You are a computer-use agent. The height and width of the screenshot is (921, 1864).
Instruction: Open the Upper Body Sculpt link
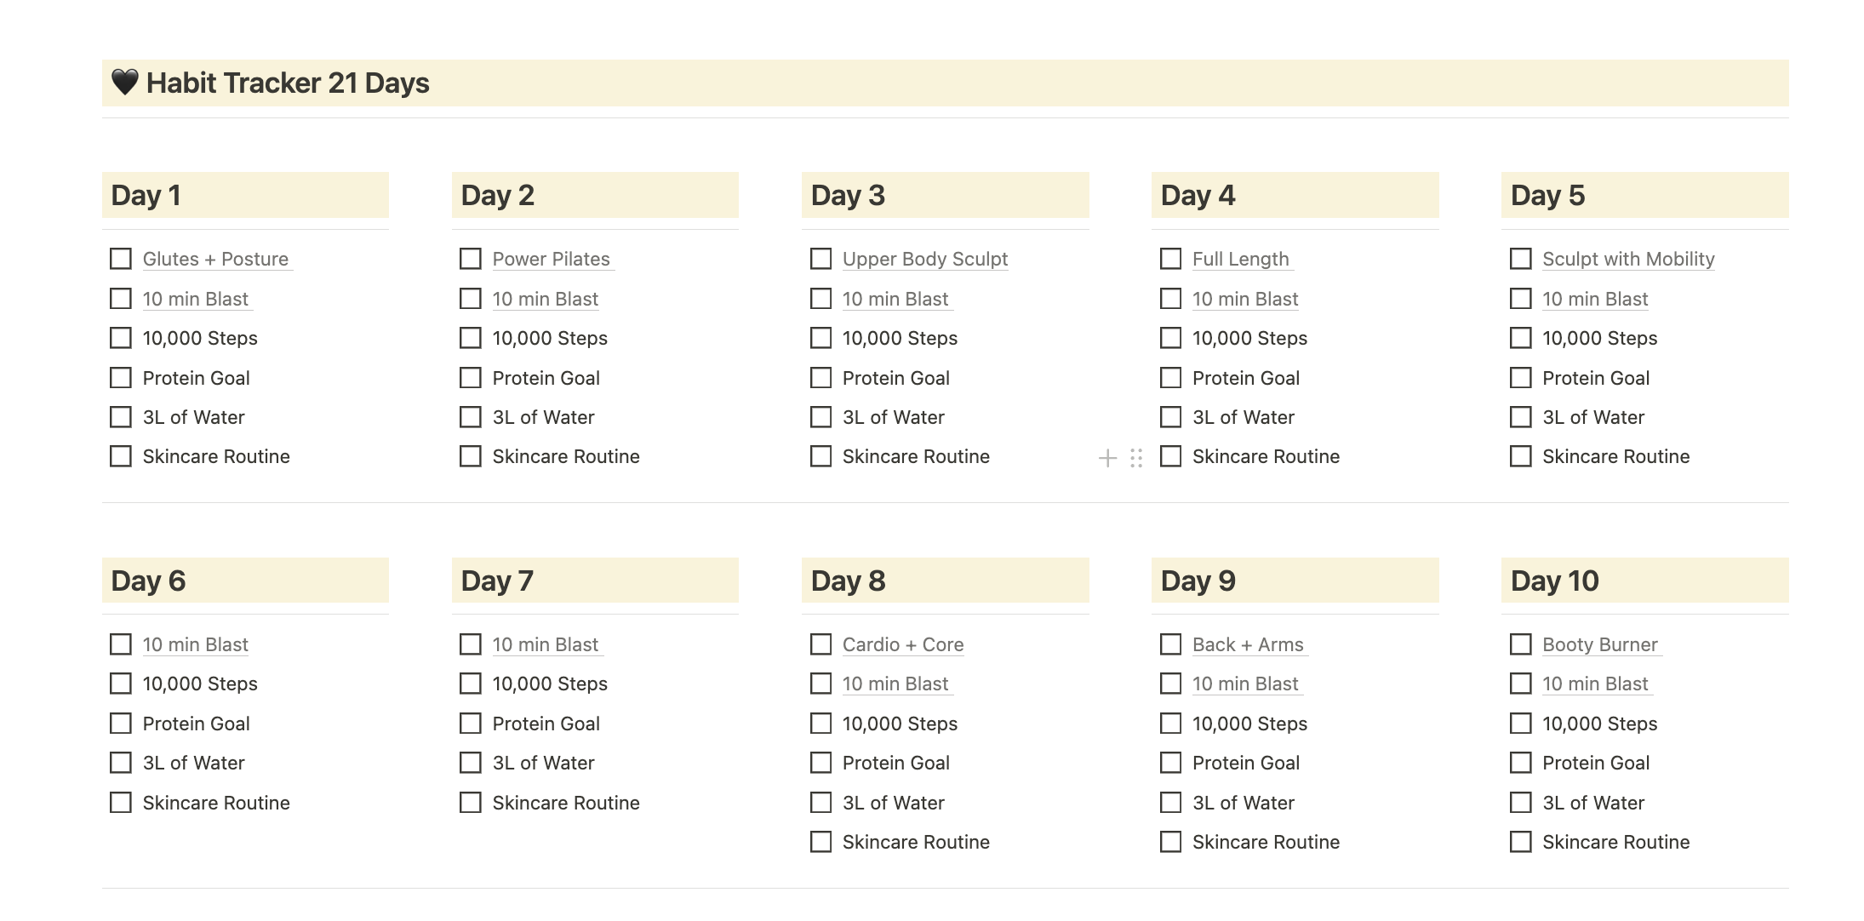point(924,259)
